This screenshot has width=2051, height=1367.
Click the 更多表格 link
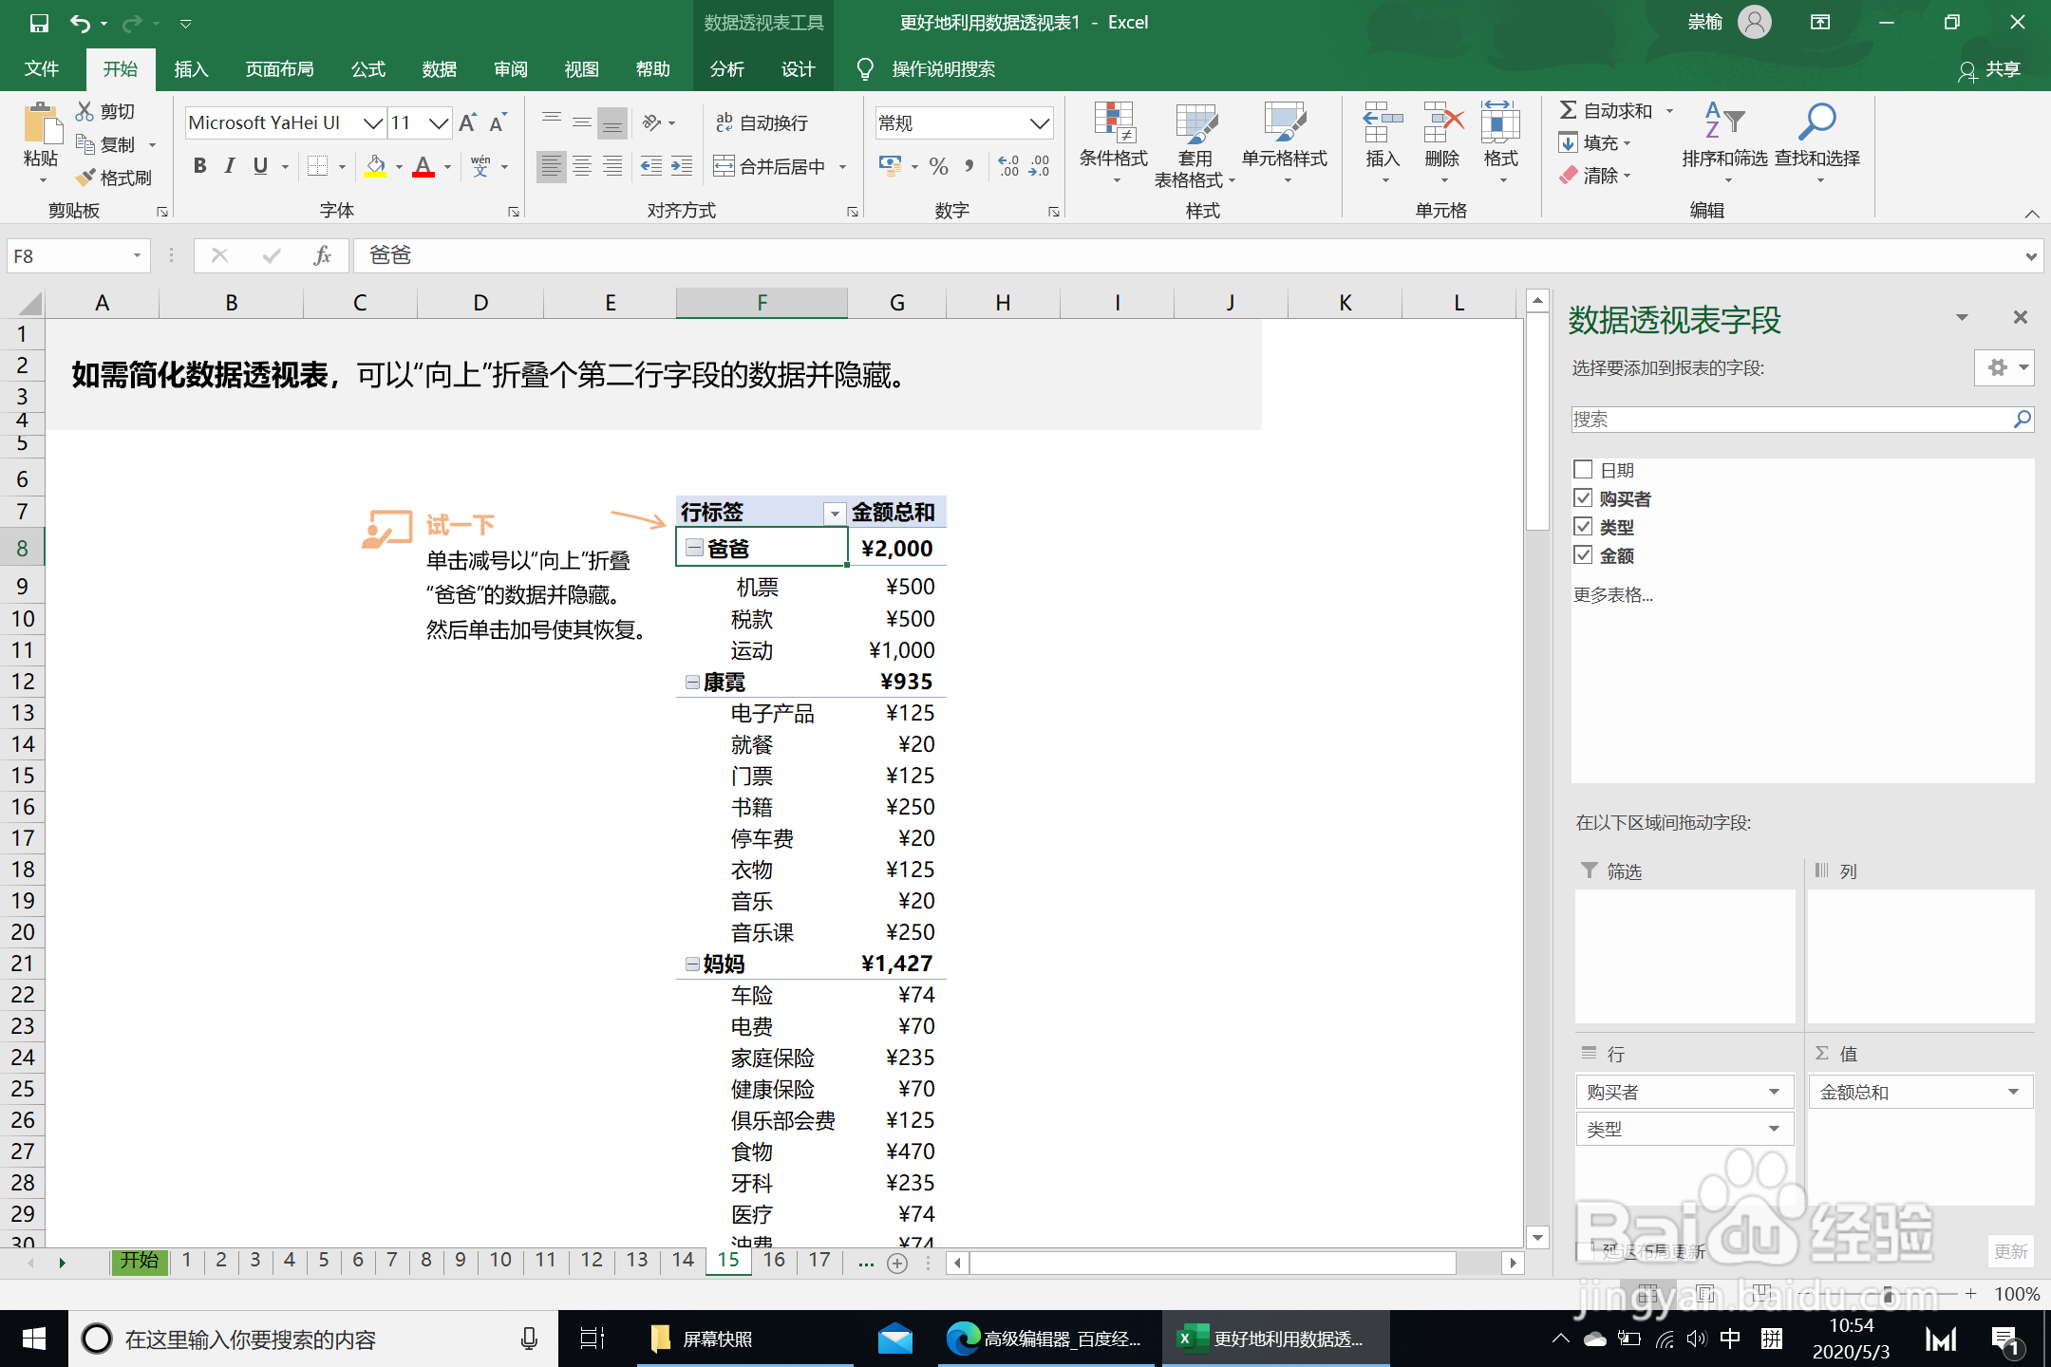(1613, 595)
